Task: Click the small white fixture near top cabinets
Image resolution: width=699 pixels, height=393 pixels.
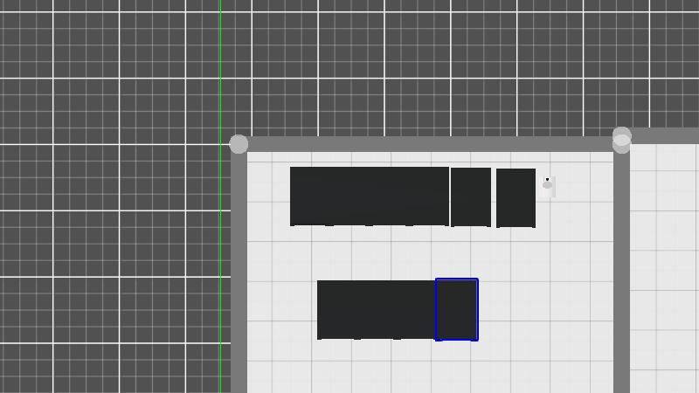Action: [548, 185]
